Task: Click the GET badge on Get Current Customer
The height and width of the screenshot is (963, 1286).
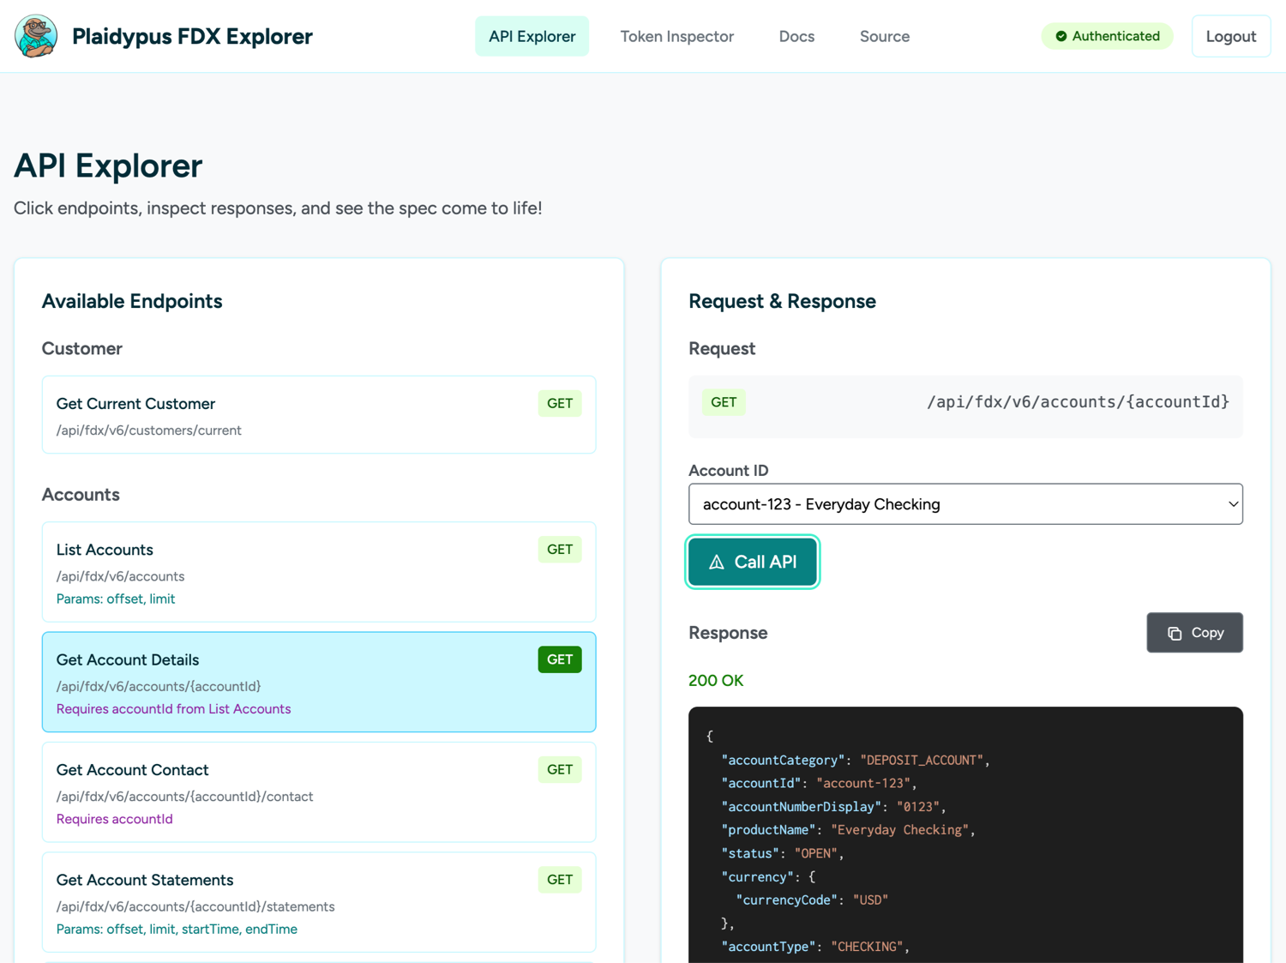Action: click(560, 403)
